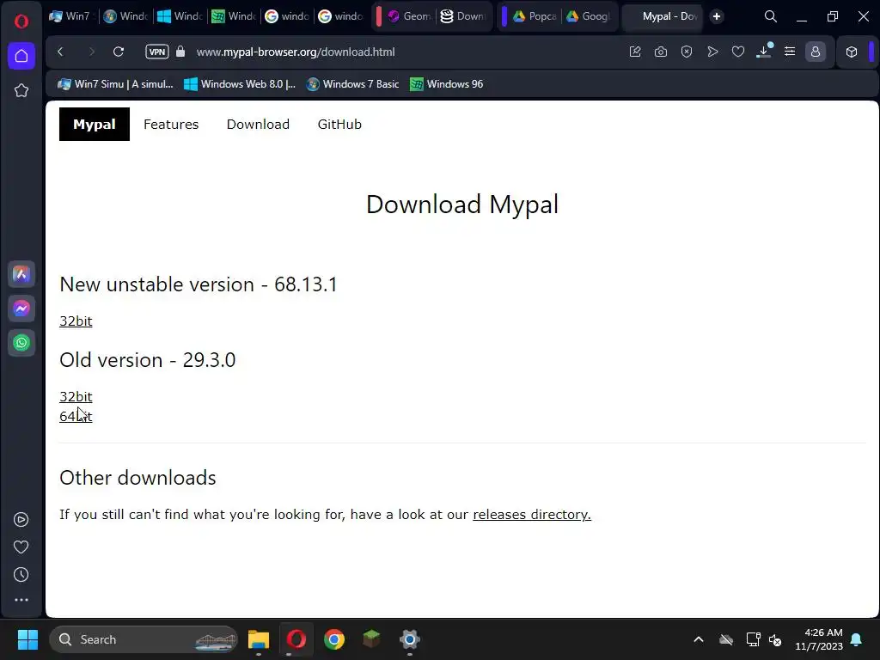Switch to the Down tab
The width and height of the screenshot is (880, 660).
(463, 16)
